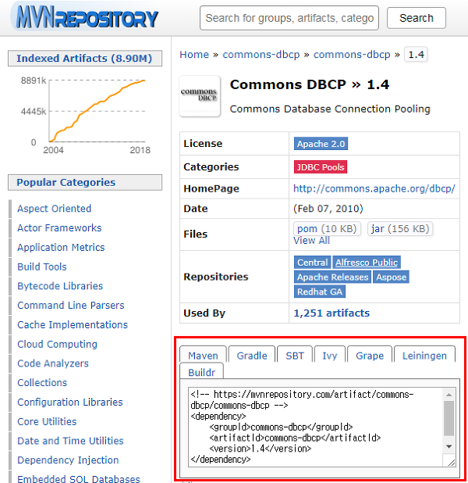Open the Date and Time Utilities category

tap(70, 441)
